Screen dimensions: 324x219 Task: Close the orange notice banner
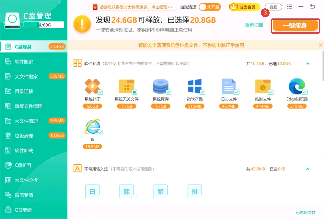(320, 45)
